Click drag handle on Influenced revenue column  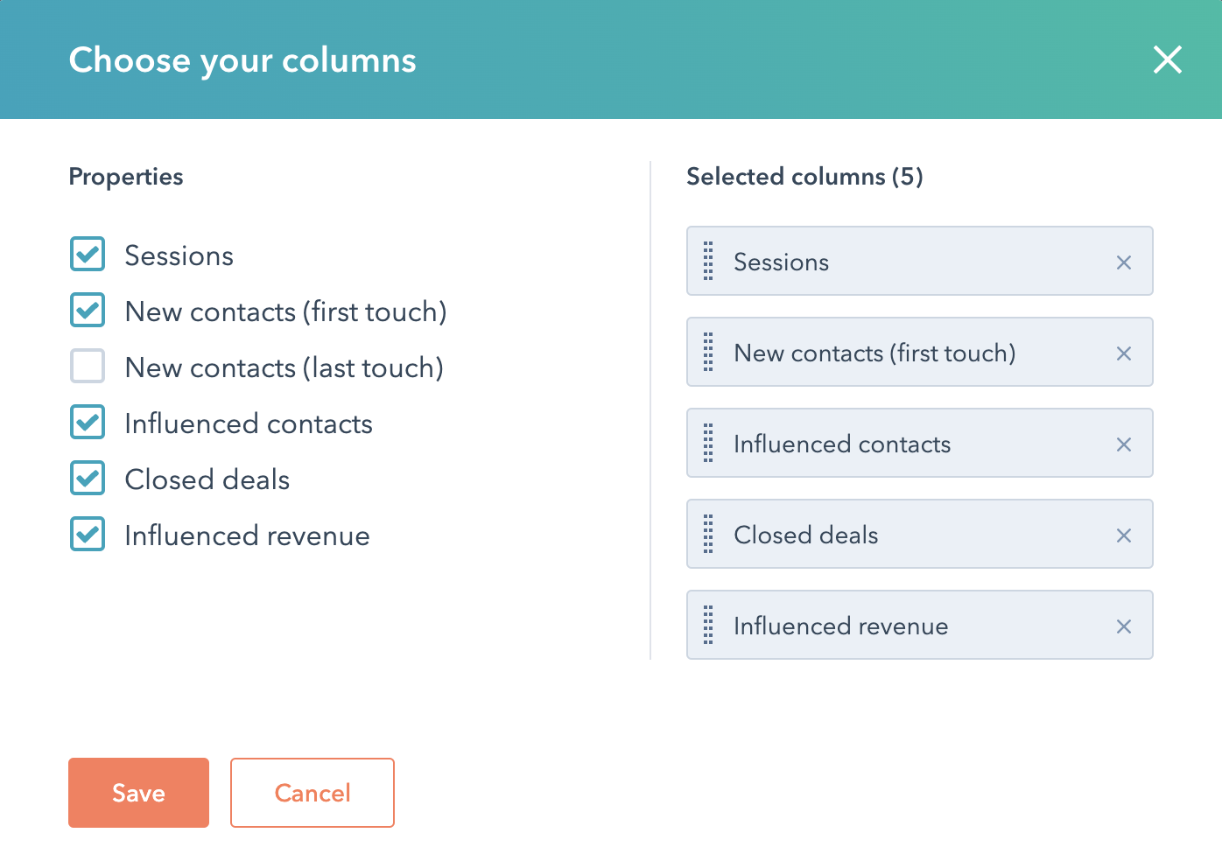coord(708,626)
